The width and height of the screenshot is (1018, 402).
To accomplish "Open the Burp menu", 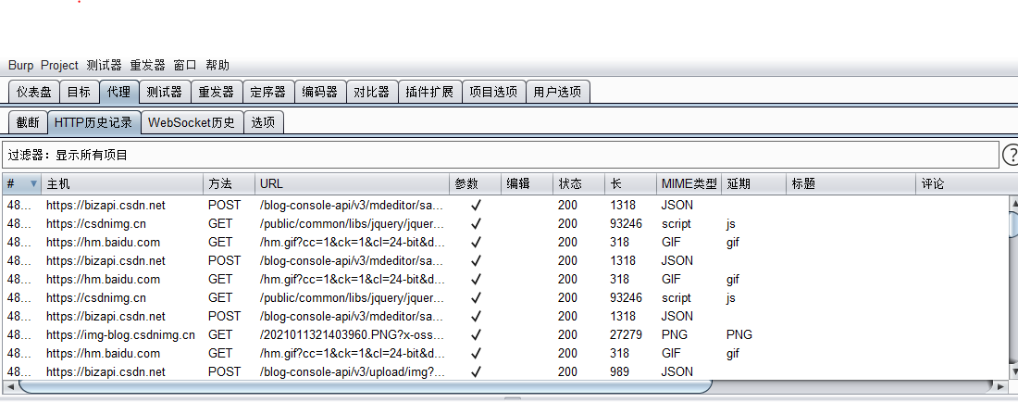I will 20,65.
